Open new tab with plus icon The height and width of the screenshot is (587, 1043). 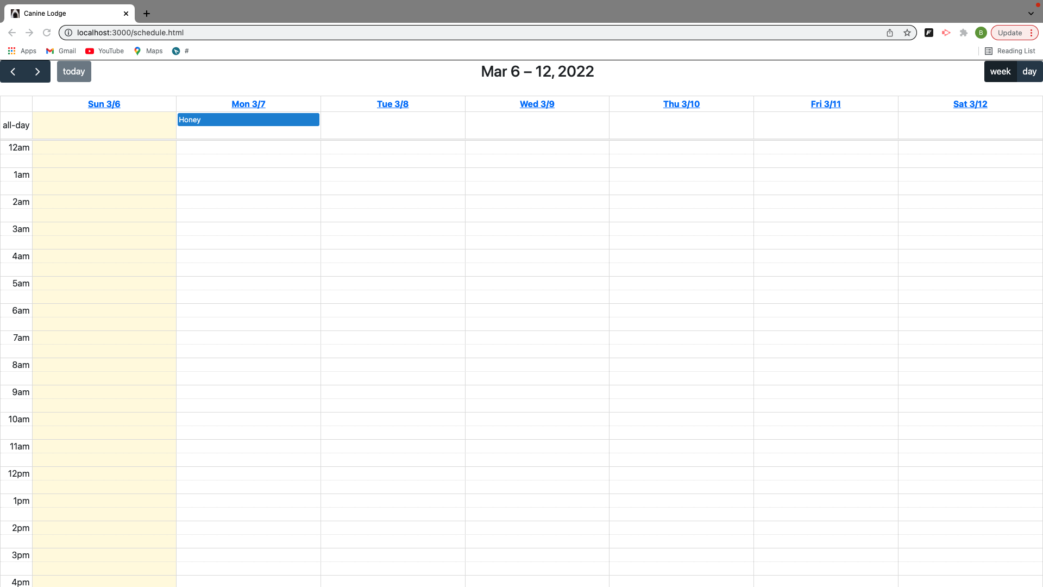pos(147,14)
